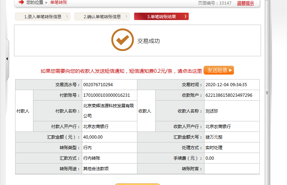This screenshot has width=287, height=185.
Task: Click the remittance amount 40,000.00
Action: coord(93,137)
